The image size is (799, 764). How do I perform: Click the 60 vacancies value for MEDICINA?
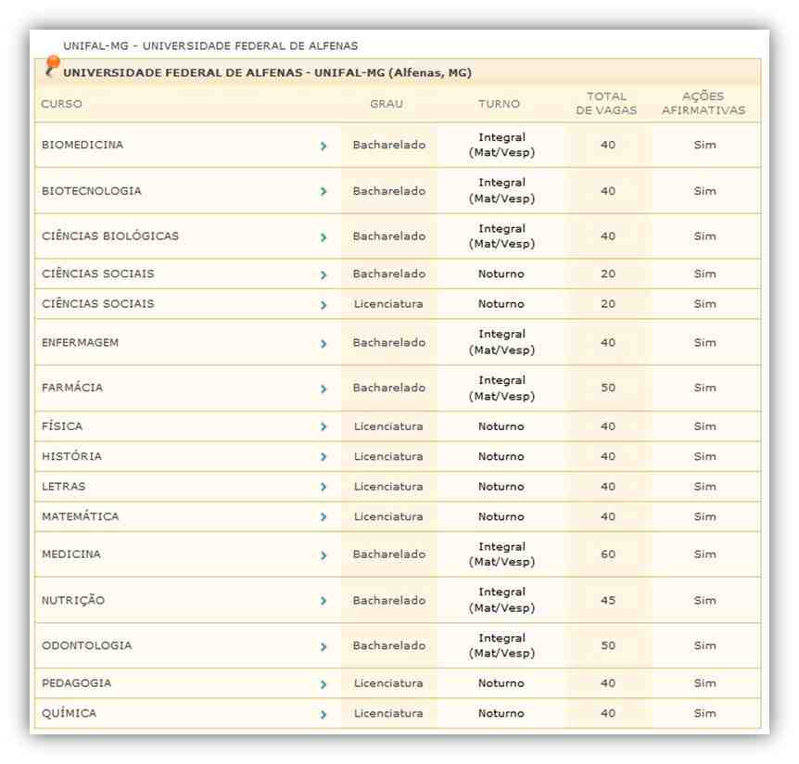click(x=608, y=554)
